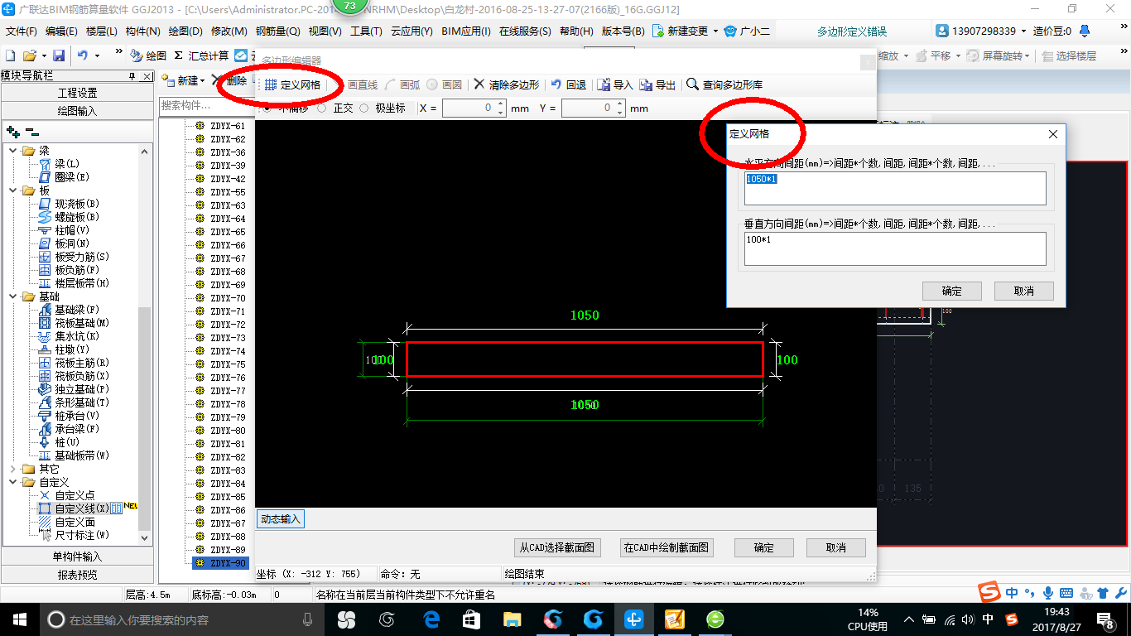Toggle the 动态输入 button
Image resolution: width=1131 pixels, height=636 pixels.
(281, 519)
